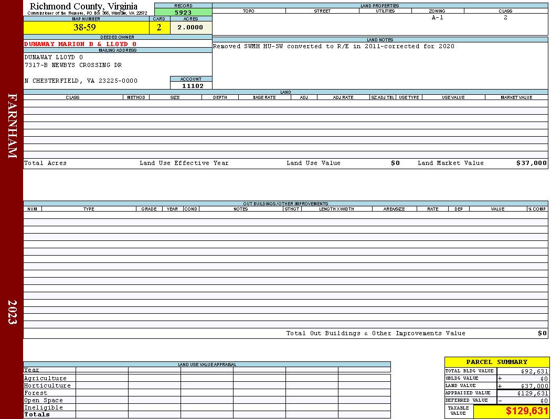Click total building value $92,631
The image size is (551, 419).
click(x=534, y=371)
